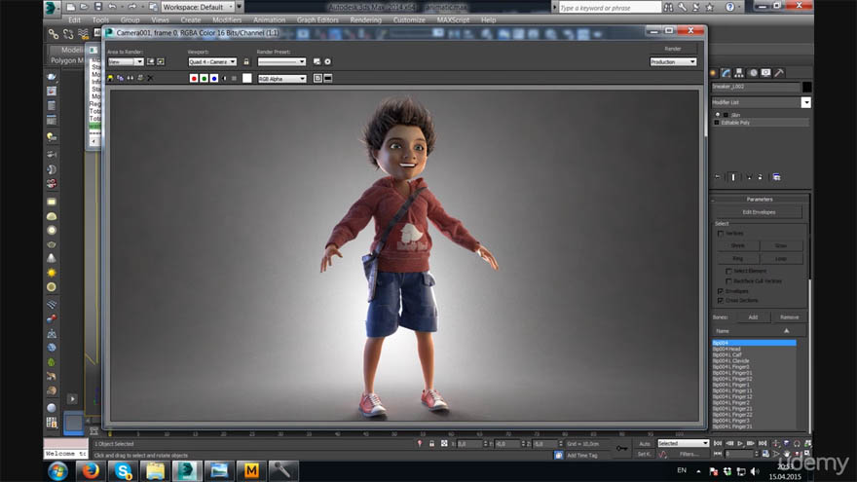Open the Modifier List dropdown arrow
857x482 pixels.
click(x=805, y=102)
